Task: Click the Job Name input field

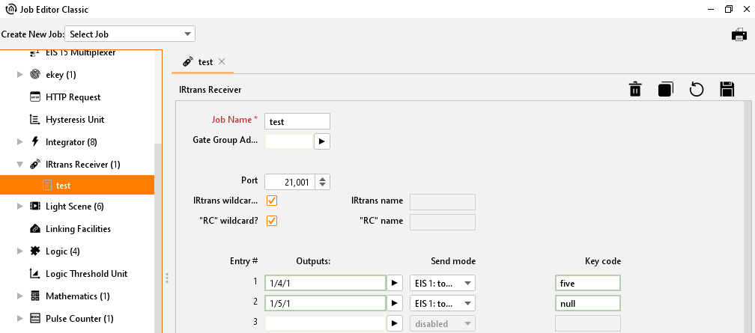Action: point(297,122)
